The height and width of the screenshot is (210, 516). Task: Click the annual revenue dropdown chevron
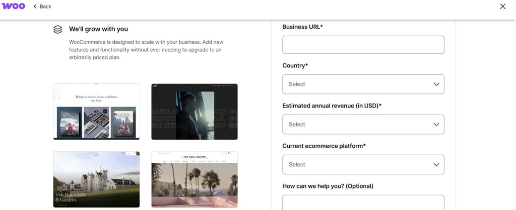(436, 125)
